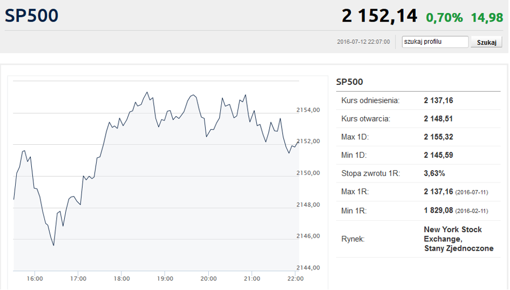Click the green 14,98 point change

click(x=487, y=18)
